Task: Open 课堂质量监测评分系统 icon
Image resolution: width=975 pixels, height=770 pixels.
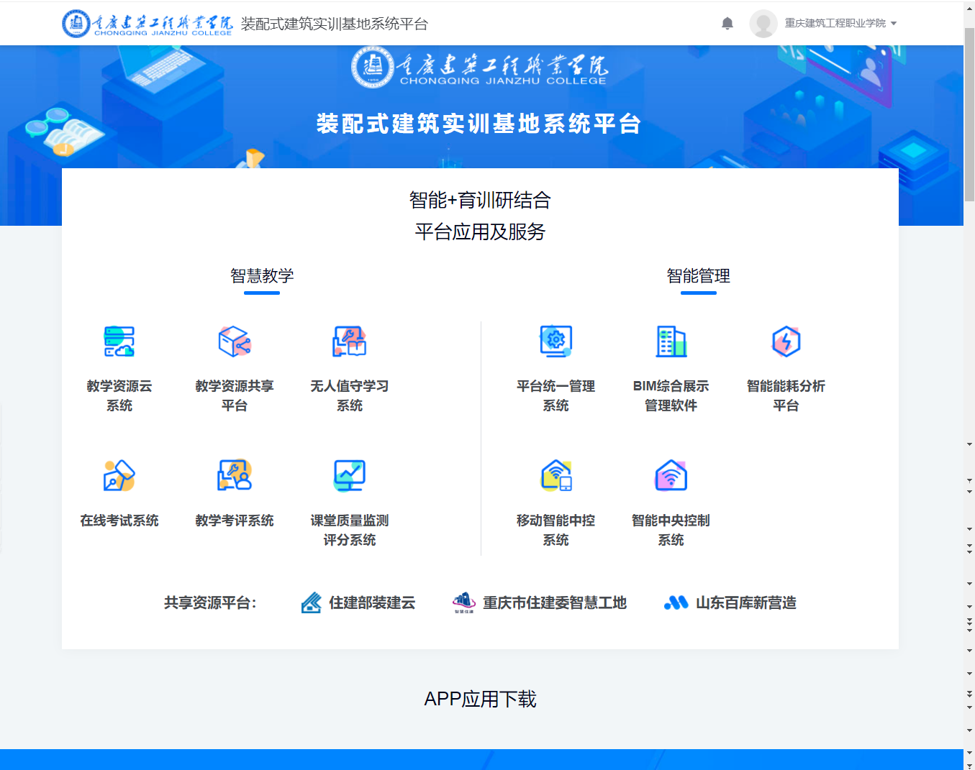Action: (x=350, y=476)
